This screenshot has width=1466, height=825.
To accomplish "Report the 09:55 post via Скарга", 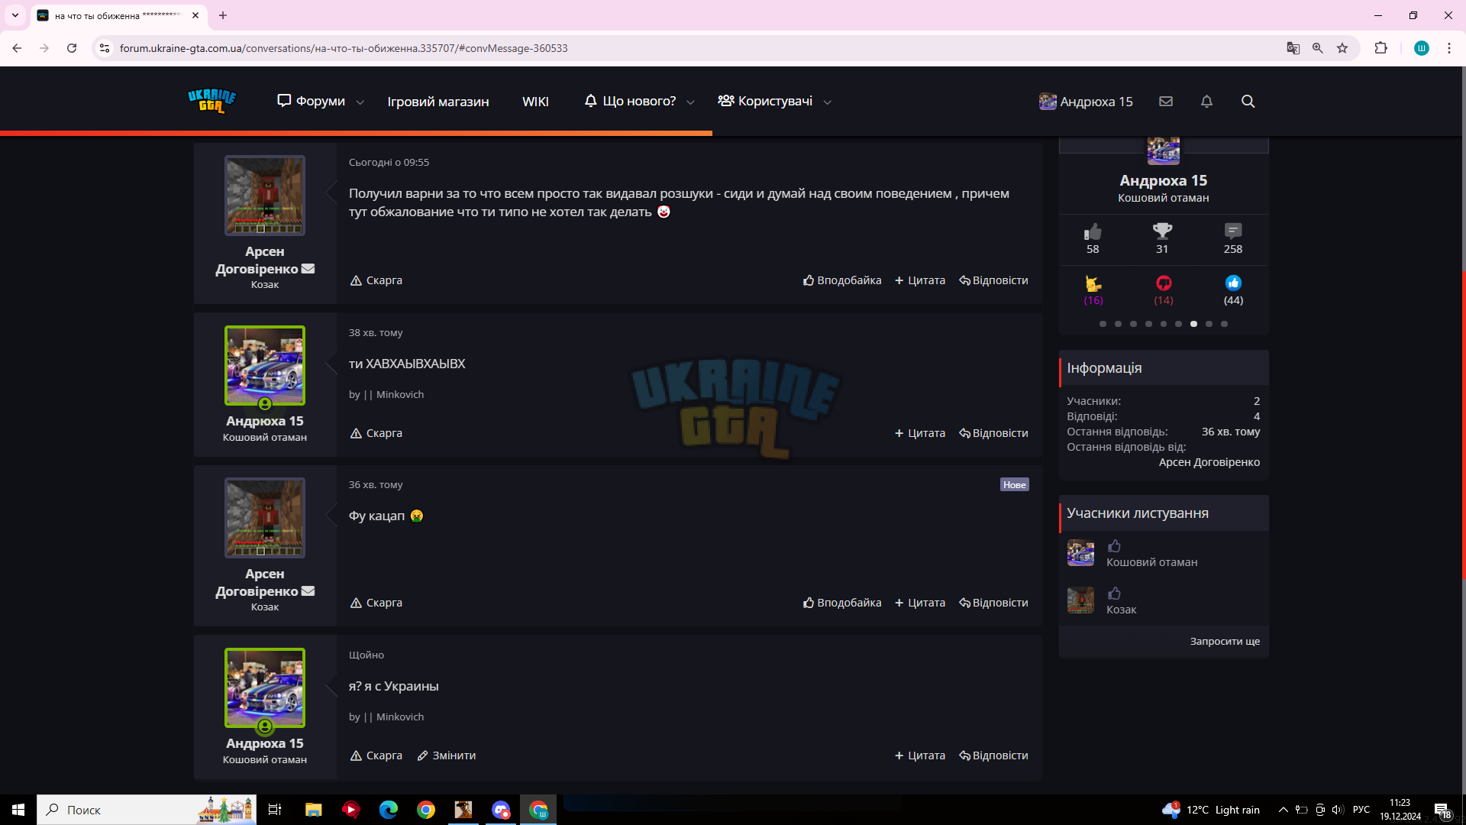I will (x=376, y=280).
